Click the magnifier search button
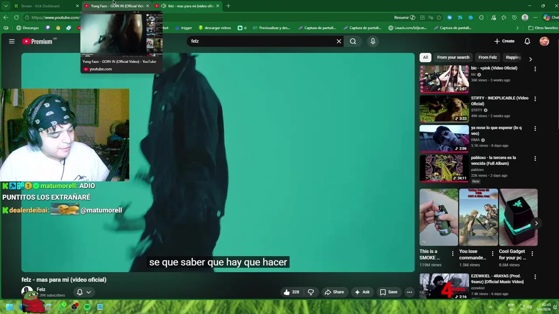The height and width of the screenshot is (314, 559). 353,41
